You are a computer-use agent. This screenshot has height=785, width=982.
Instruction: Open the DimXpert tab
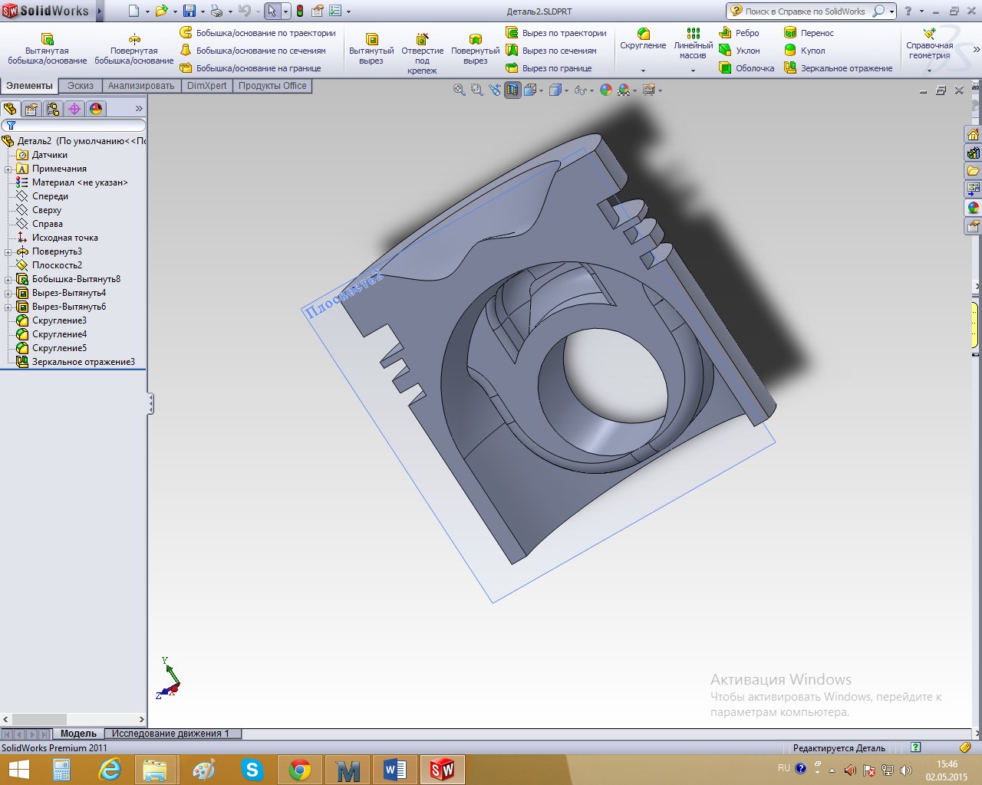207,86
